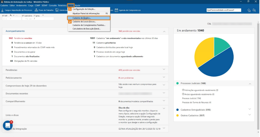
Task: Expand Cadastros Extrajudiciais legend group
Action: pos(250,109)
